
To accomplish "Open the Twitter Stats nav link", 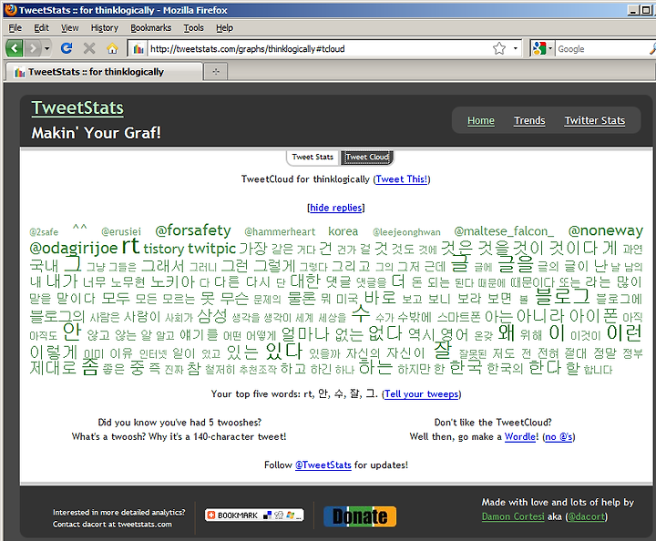I will click(594, 120).
